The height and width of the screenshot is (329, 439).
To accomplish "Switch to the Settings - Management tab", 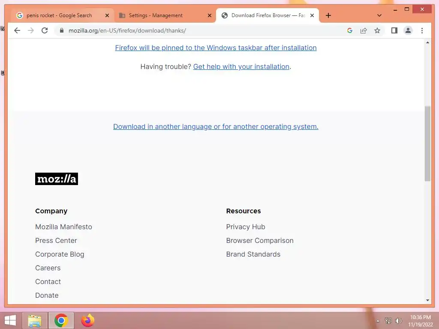I will tap(165, 15).
